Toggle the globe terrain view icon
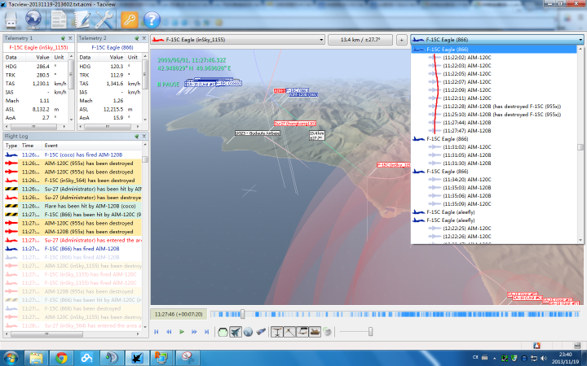Screen dimensions: 587x366 click(248, 331)
